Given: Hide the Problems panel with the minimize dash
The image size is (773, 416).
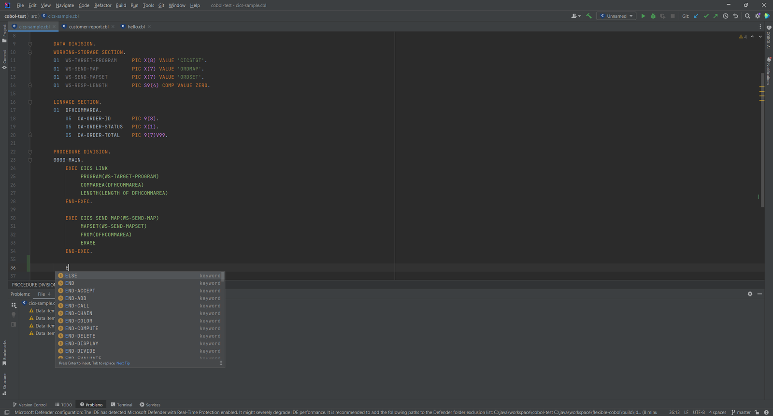Looking at the screenshot, I should (x=760, y=294).
